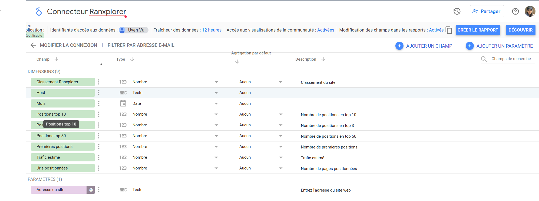This screenshot has height=201, width=539.
Task: Expand aggregation dropdown for Trafic estimé
Action: pyautogui.click(x=281, y=158)
